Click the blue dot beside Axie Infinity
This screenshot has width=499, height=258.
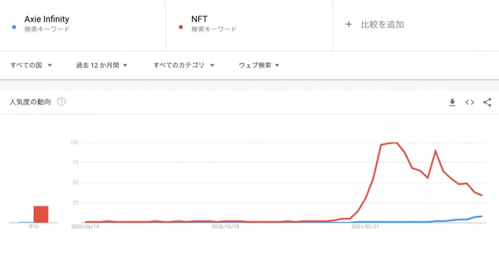click(x=14, y=27)
